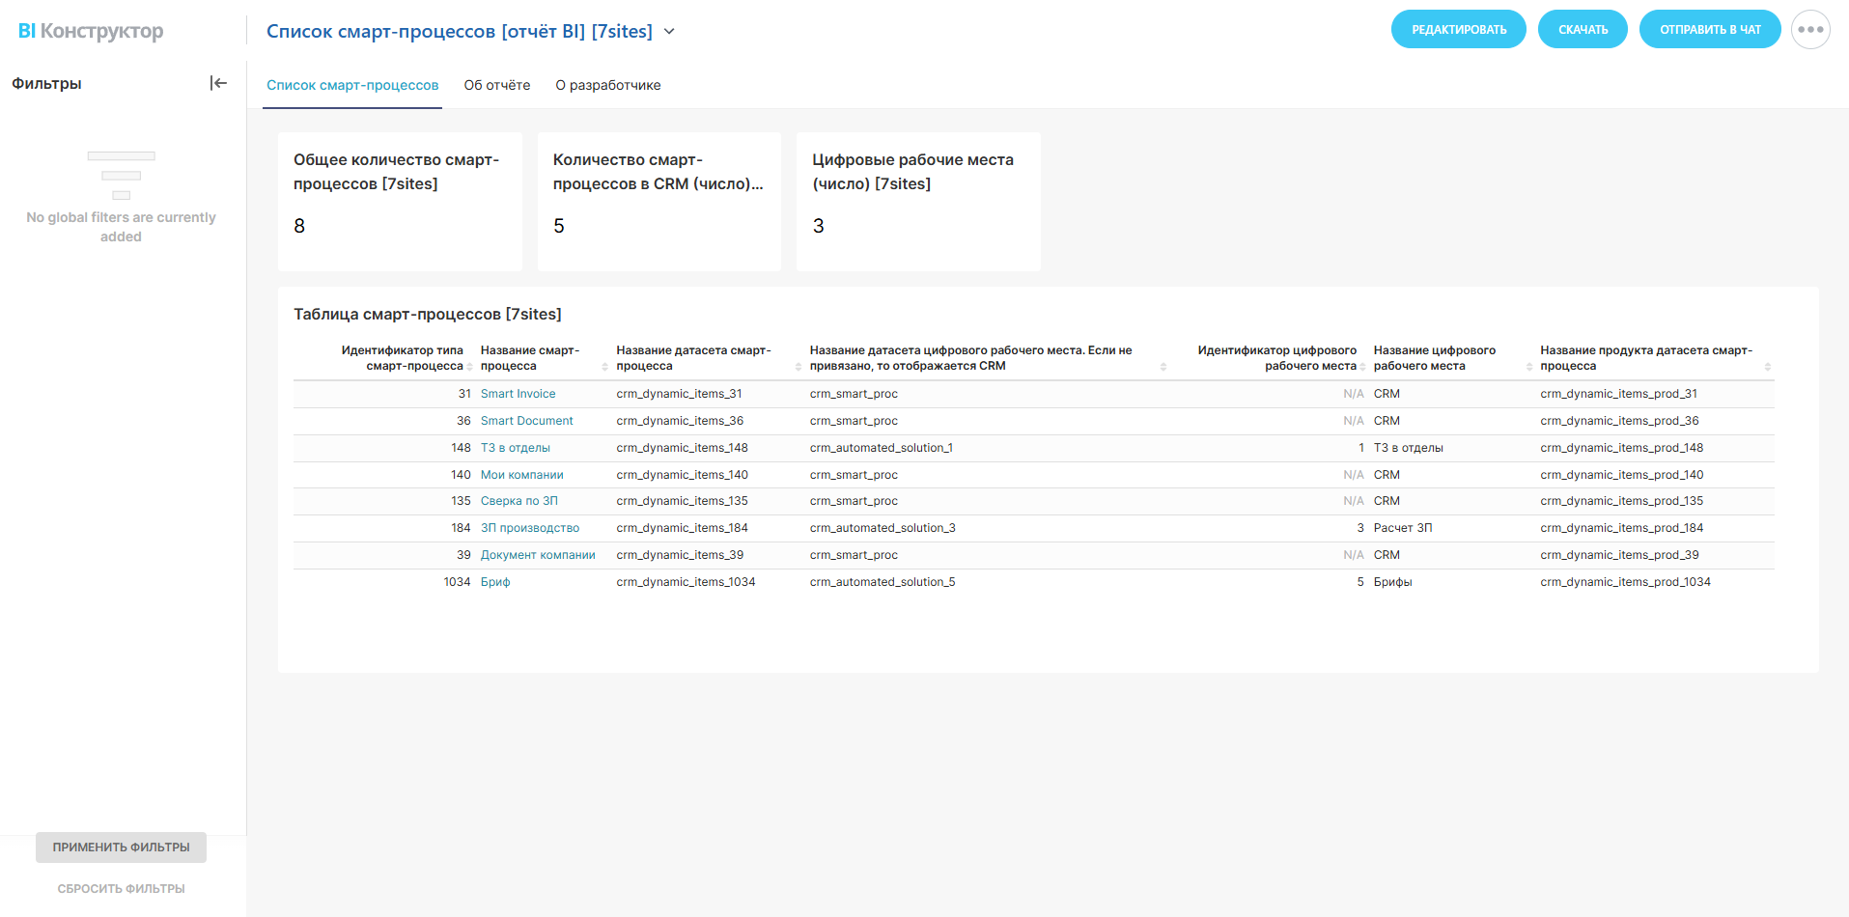Sort by Название цифрового рабочего места
Viewport: 1849px width, 917px height.
click(x=1529, y=367)
